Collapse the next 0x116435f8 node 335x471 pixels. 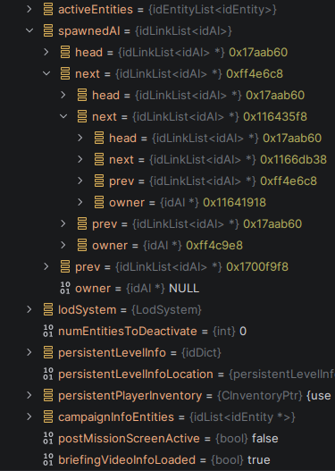(63, 116)
